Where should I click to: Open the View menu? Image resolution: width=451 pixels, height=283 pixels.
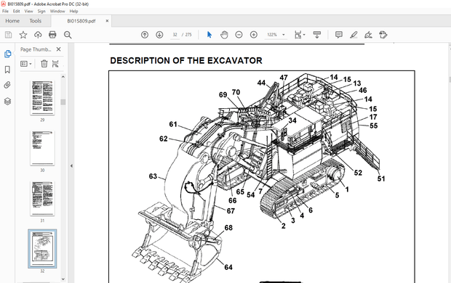(x=28, y=11)
